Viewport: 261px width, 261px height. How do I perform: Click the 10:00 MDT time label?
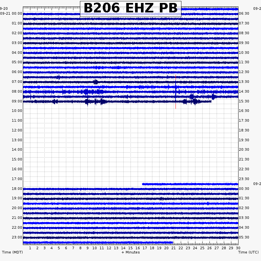coord(17,111)
